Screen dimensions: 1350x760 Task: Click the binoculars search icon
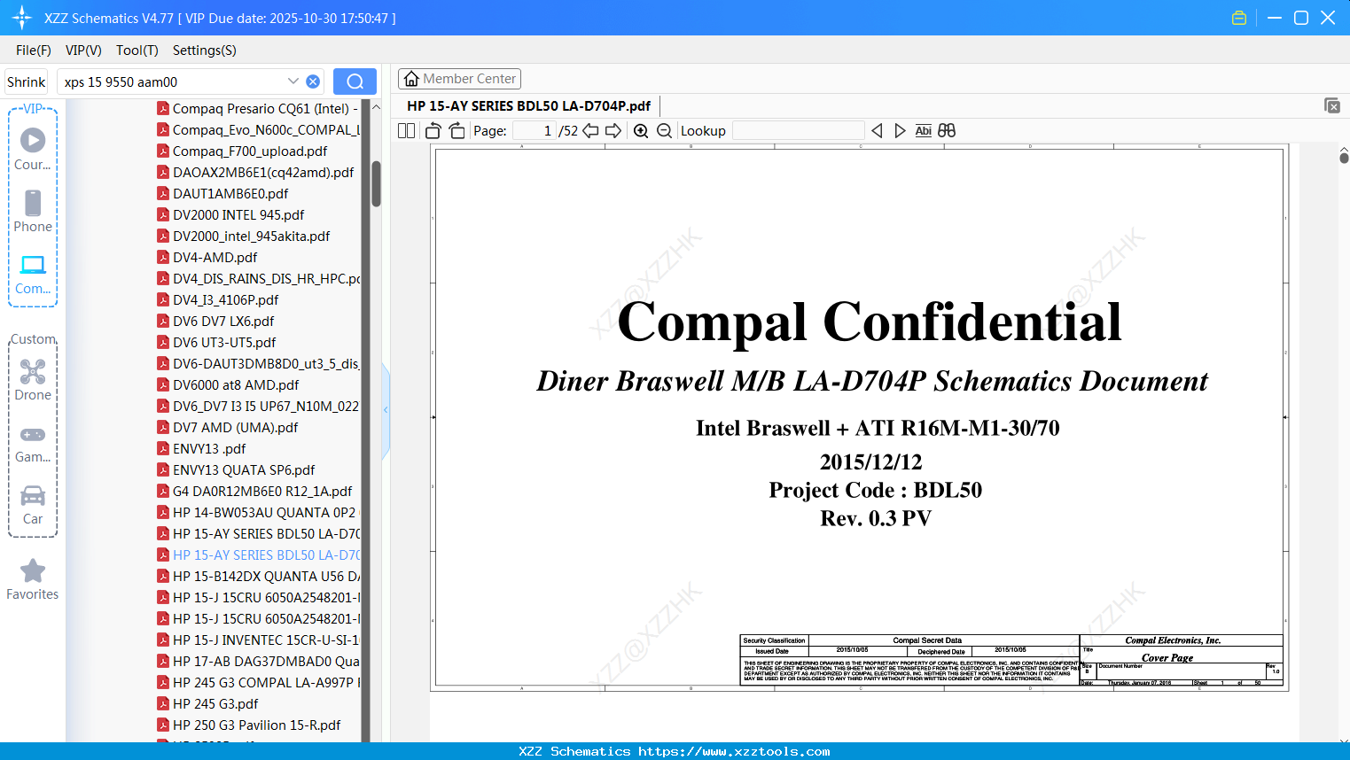947,130
